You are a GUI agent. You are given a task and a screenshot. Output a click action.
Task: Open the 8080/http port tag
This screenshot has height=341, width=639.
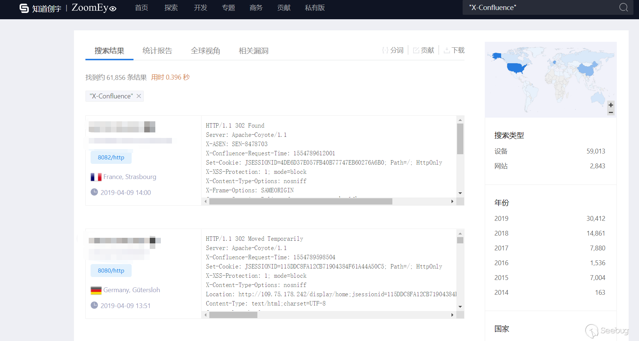coord(111,271)
